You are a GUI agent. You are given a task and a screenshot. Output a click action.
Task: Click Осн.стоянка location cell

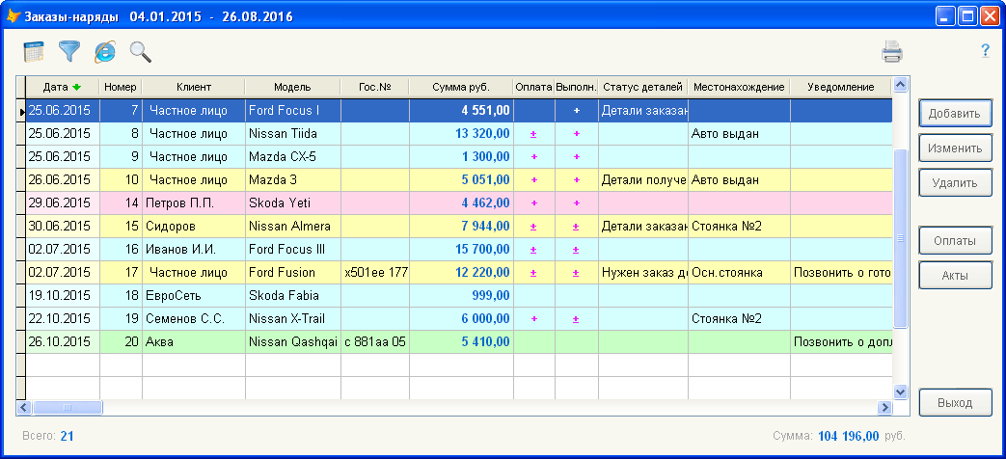[x=739, y=273]
